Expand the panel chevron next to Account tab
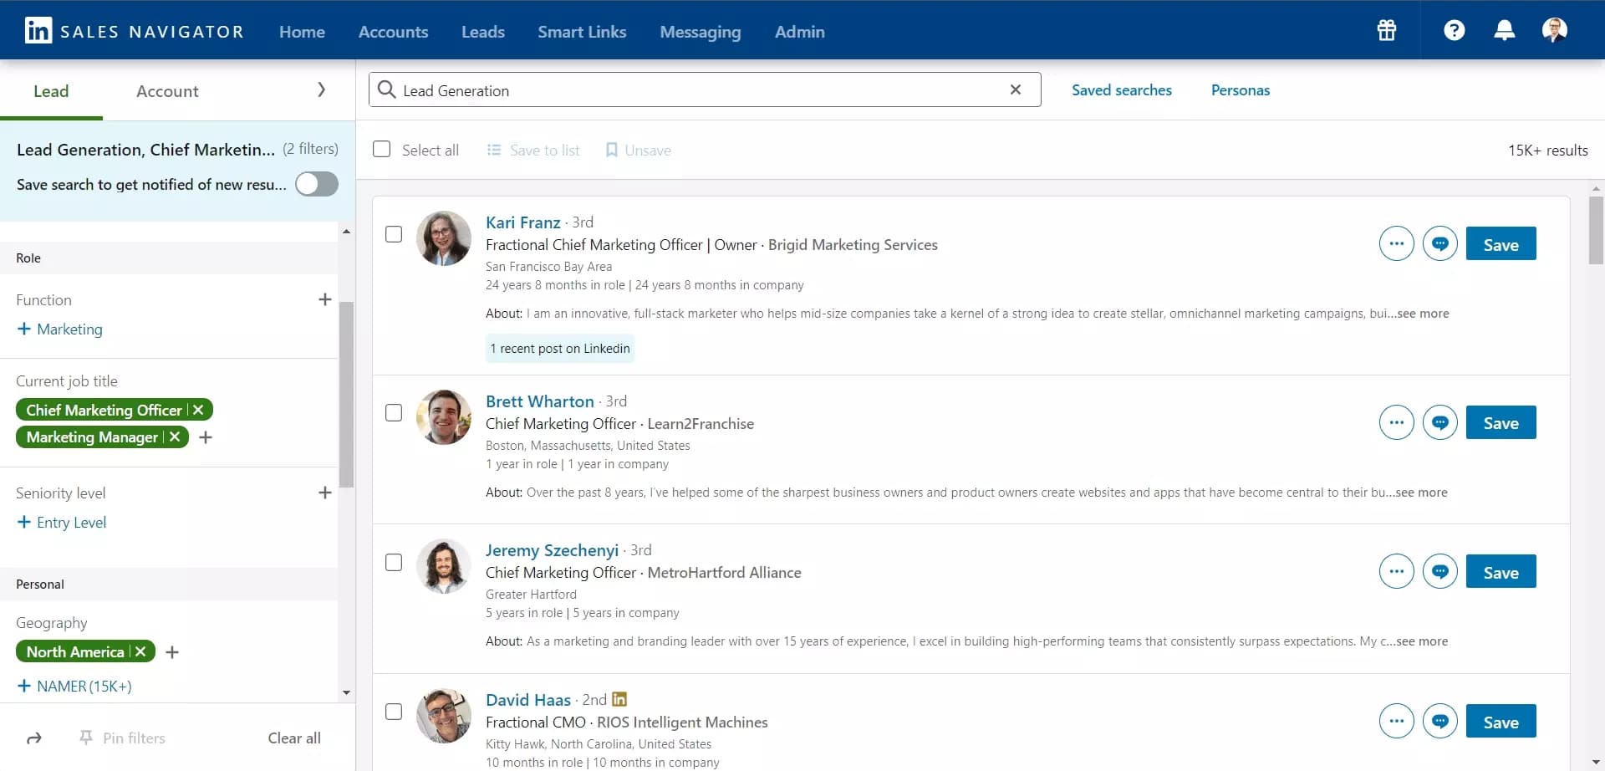Image resolution: width=1605 pixels, height=771 pixels. (x=320, y=89)
